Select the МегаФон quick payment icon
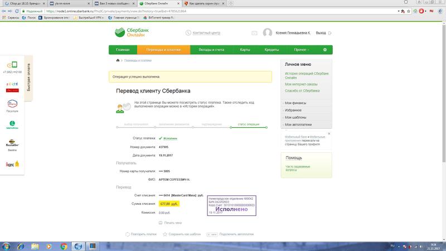Viewport: 446px width, 251px height. pyautogui.click(x=12, y=125)
